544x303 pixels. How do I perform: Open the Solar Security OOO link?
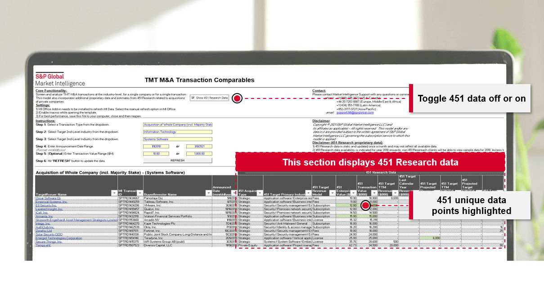[49, 234]
